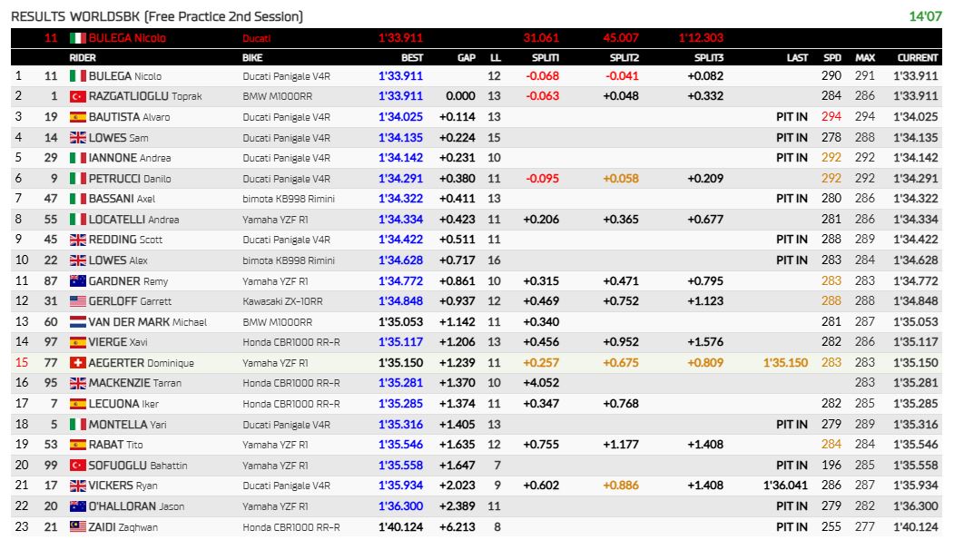
Task: Select rider name PETRUCCI Danilo
Action: 130,178
